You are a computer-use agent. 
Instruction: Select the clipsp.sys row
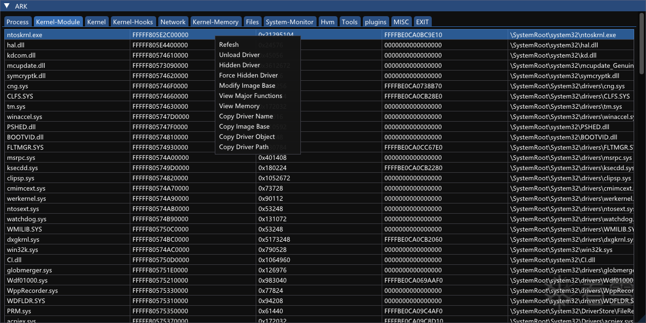pos(319,178)
